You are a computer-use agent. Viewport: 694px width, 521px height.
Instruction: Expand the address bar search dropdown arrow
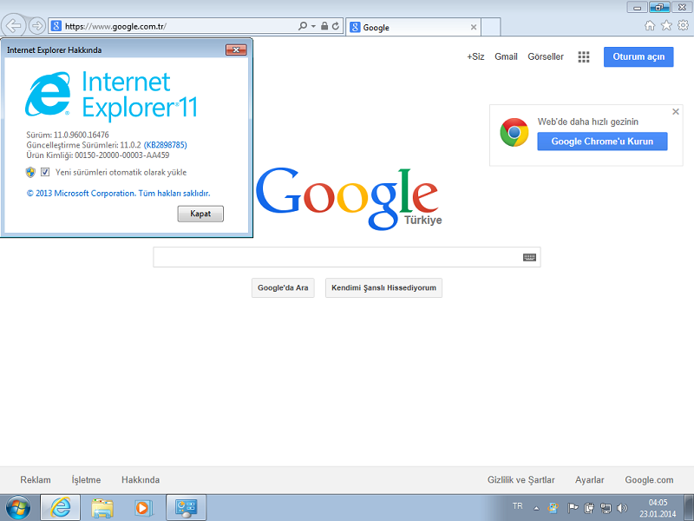click(313, 26)
